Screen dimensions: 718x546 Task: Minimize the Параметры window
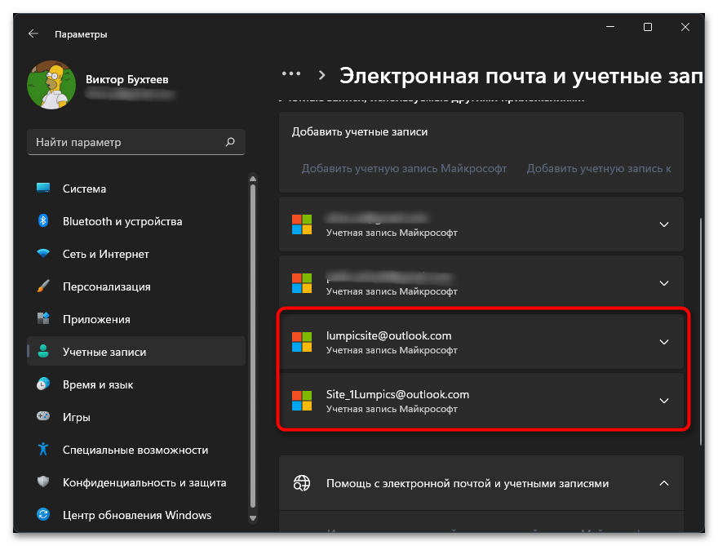[610, 27]
